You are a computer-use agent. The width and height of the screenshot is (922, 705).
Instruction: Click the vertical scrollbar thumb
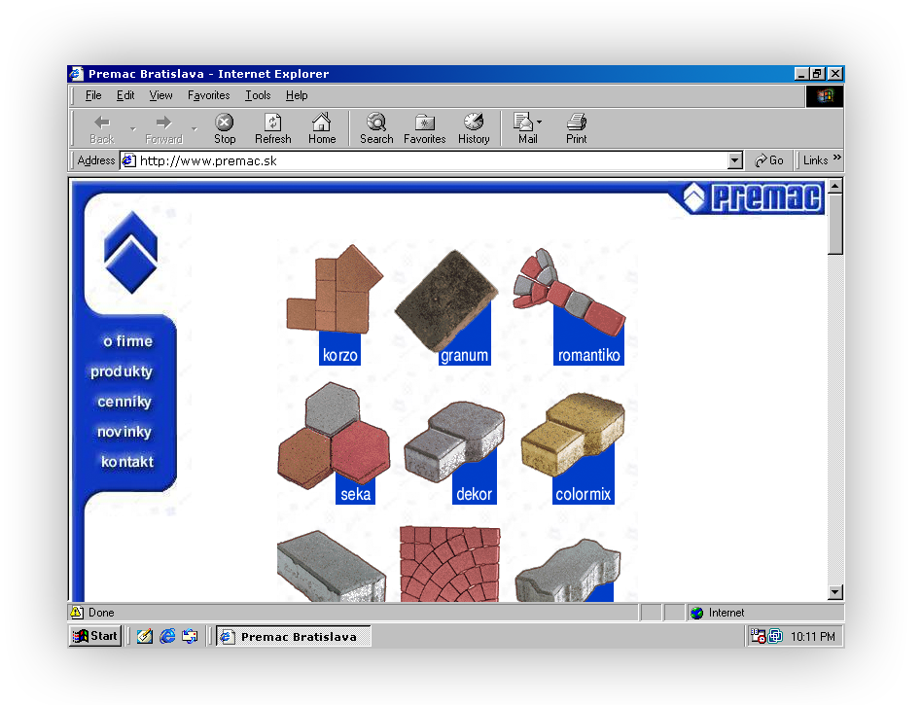point(835,225)
